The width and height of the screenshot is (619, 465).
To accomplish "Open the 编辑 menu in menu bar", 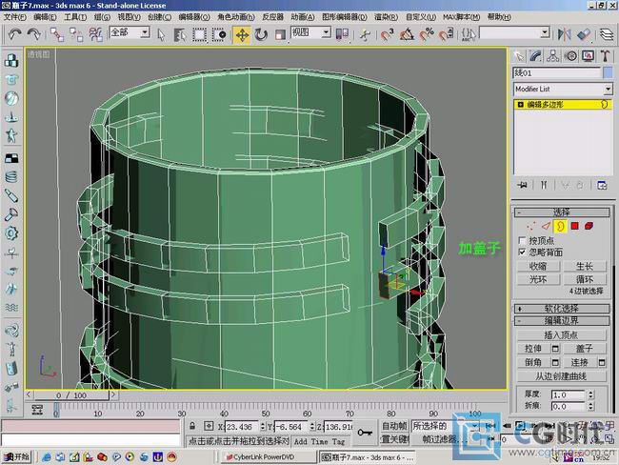I will click(x=44, y=16).
